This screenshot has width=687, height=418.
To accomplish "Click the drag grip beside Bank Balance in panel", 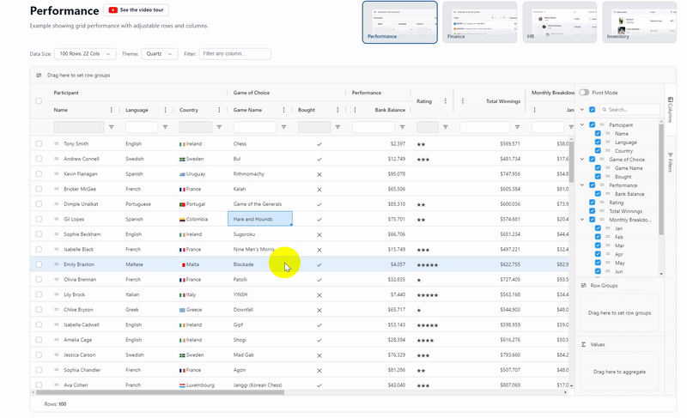I will click(x=608, y=194).
